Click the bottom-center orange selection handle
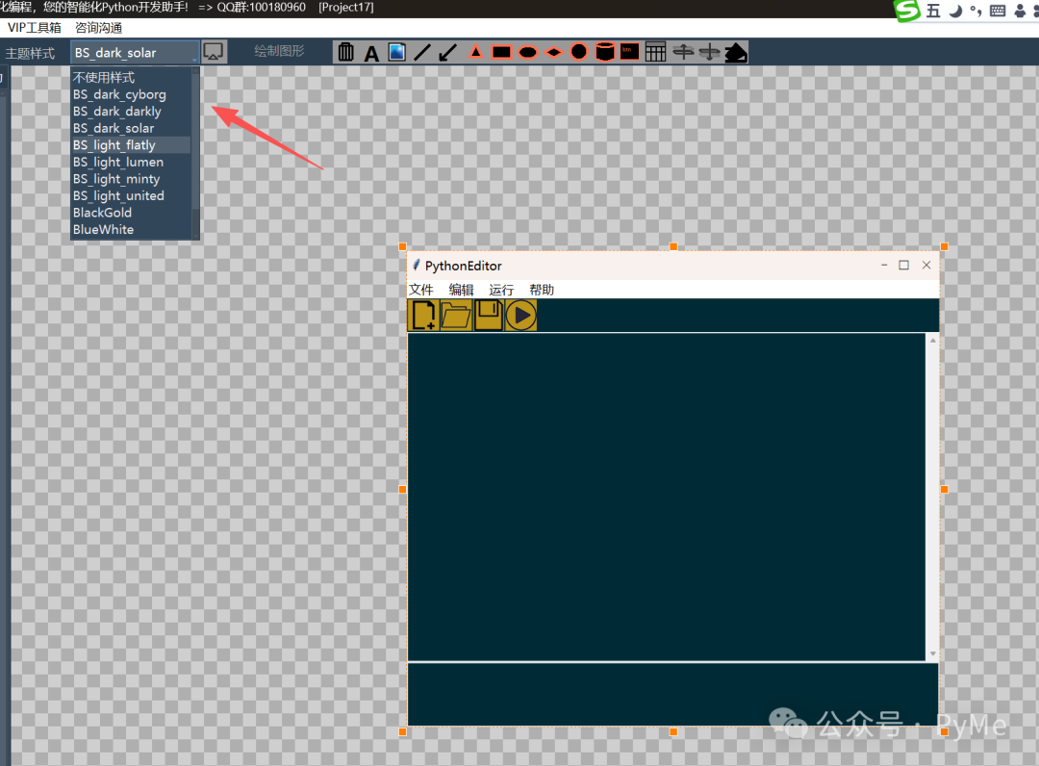 click(673, 731)
